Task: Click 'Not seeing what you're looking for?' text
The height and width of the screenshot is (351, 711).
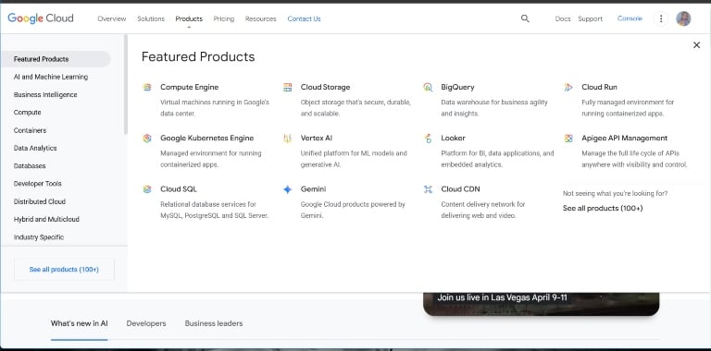Action: coord(615,193)
